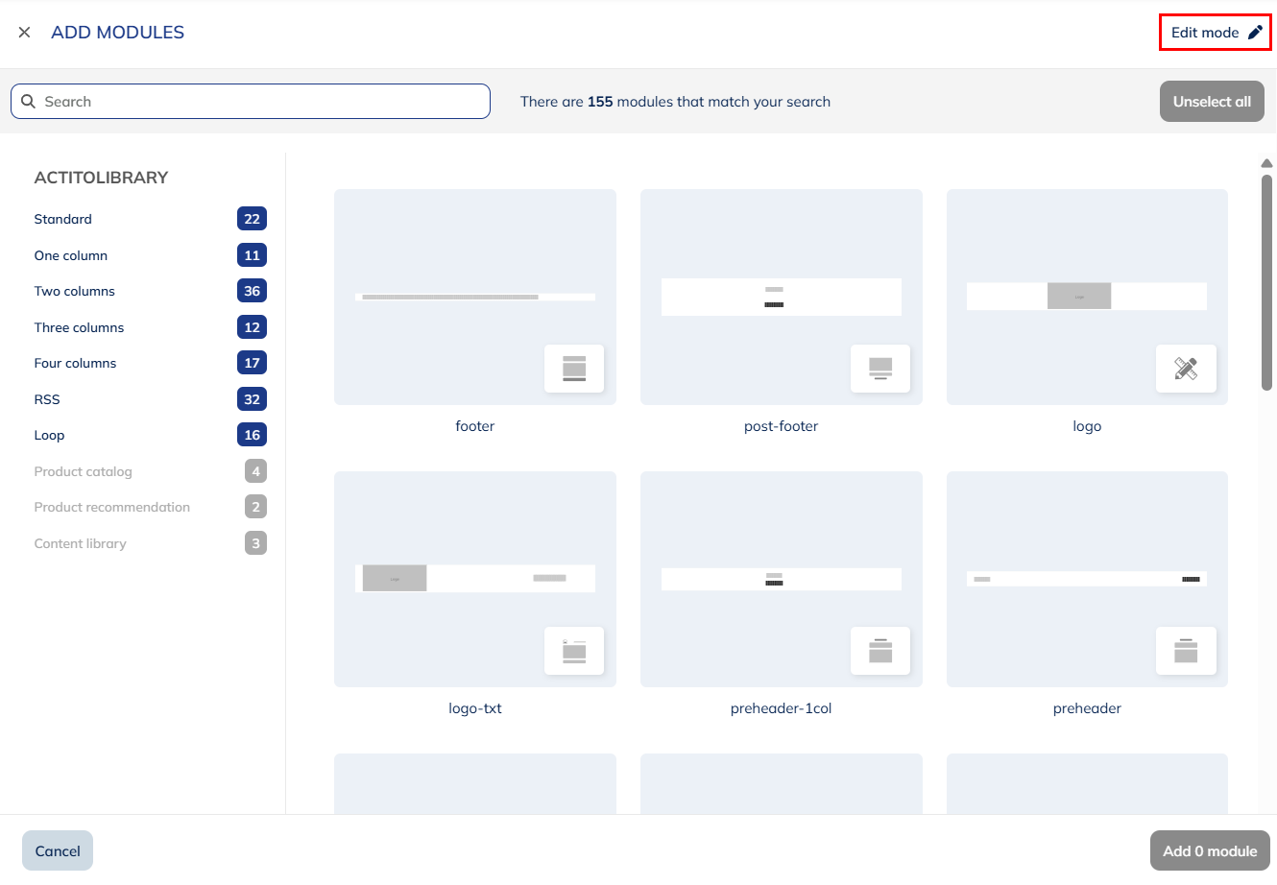Screen dimensions: 1277x885
Task: Open the Two columns category
Action: point(75,291)
